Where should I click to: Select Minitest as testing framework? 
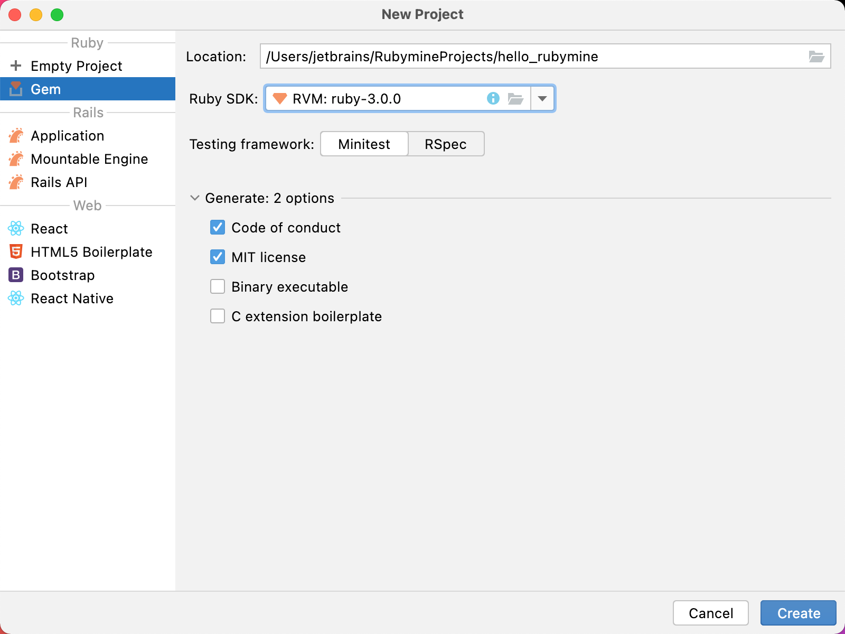[x=364, y=144]
